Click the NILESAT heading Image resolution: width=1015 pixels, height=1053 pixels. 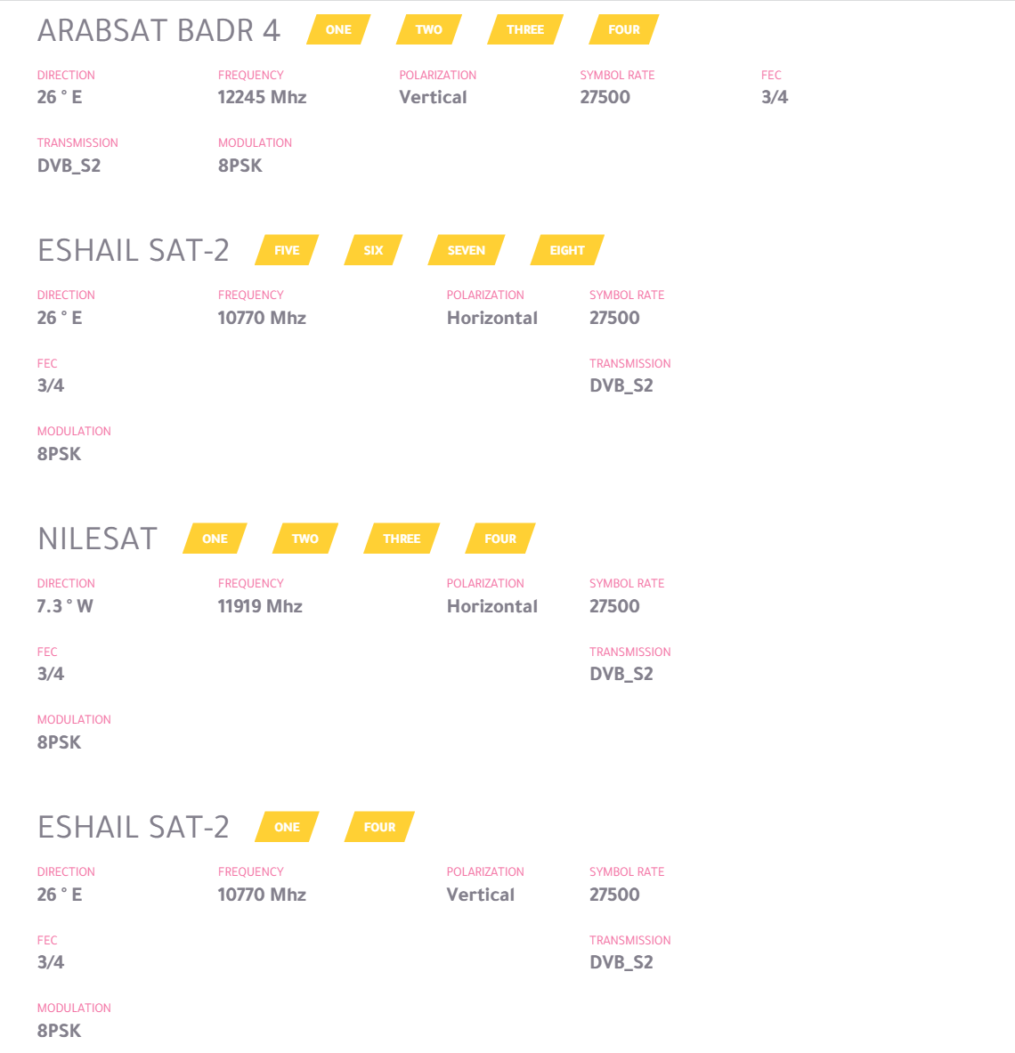pos(97,539)
